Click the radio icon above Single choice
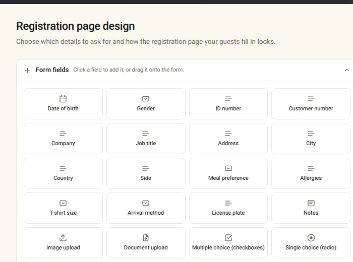This screenshot has width=353, height=262. (x=311, y=238)
